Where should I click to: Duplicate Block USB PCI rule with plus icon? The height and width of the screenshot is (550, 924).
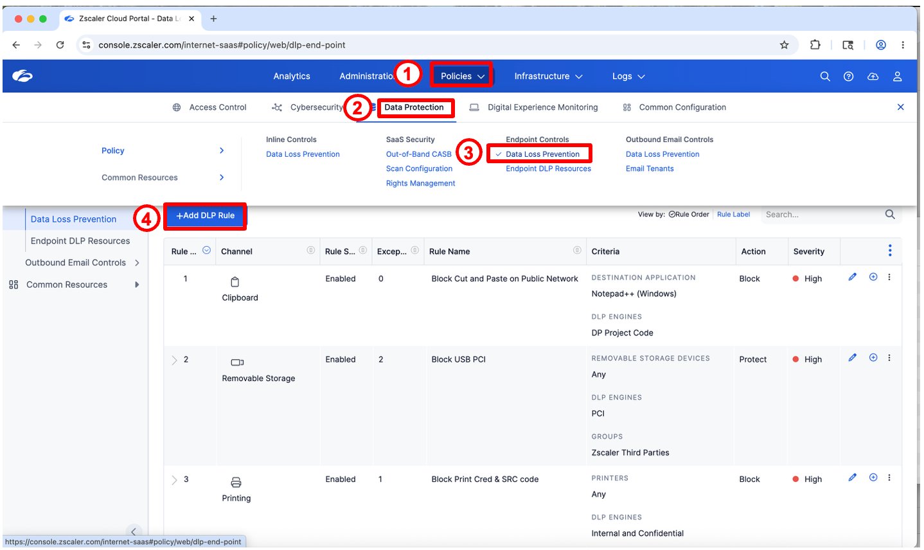click(x=873, y=358)
